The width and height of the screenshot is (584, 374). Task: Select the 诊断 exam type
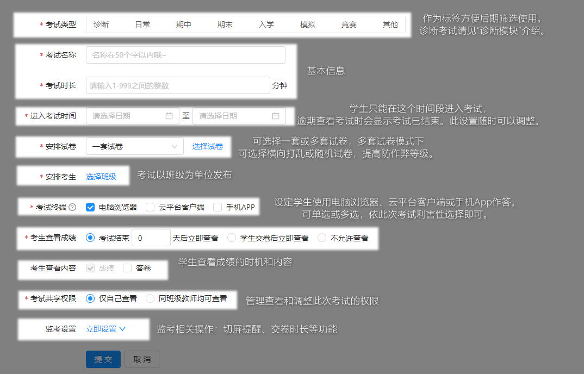pos(101,24)
